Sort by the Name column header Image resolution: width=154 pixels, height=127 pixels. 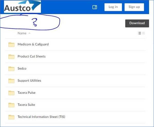point(22,33)
